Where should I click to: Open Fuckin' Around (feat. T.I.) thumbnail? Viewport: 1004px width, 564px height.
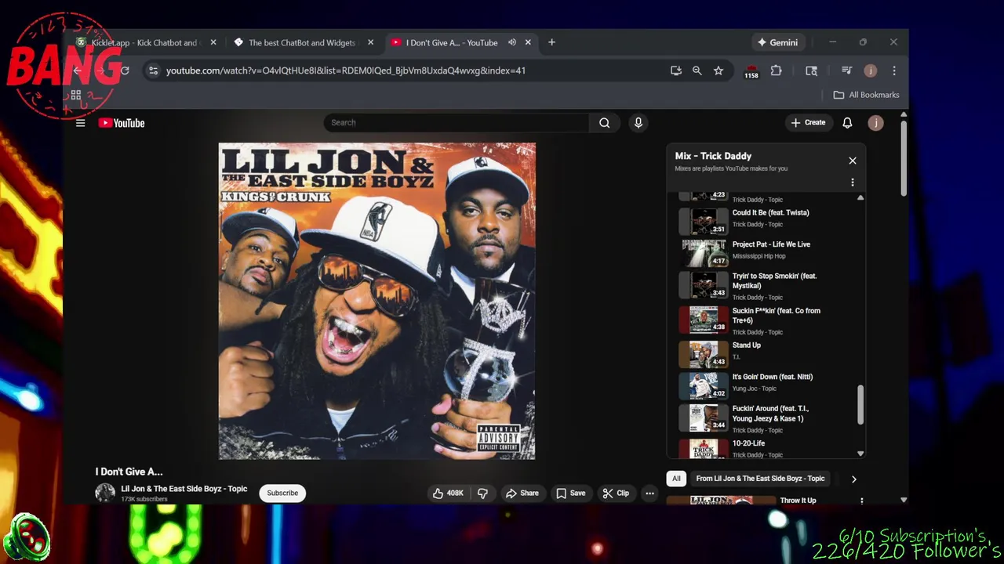704,418
